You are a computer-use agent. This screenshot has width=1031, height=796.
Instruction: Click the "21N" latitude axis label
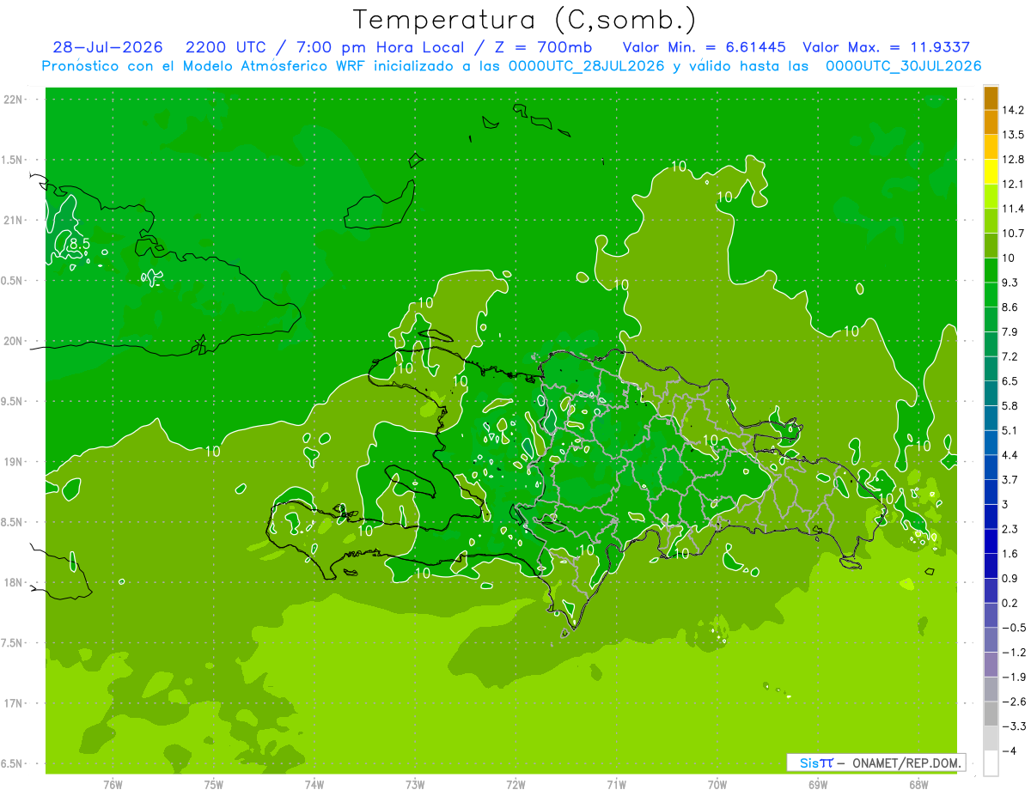[x=14, y=221]
